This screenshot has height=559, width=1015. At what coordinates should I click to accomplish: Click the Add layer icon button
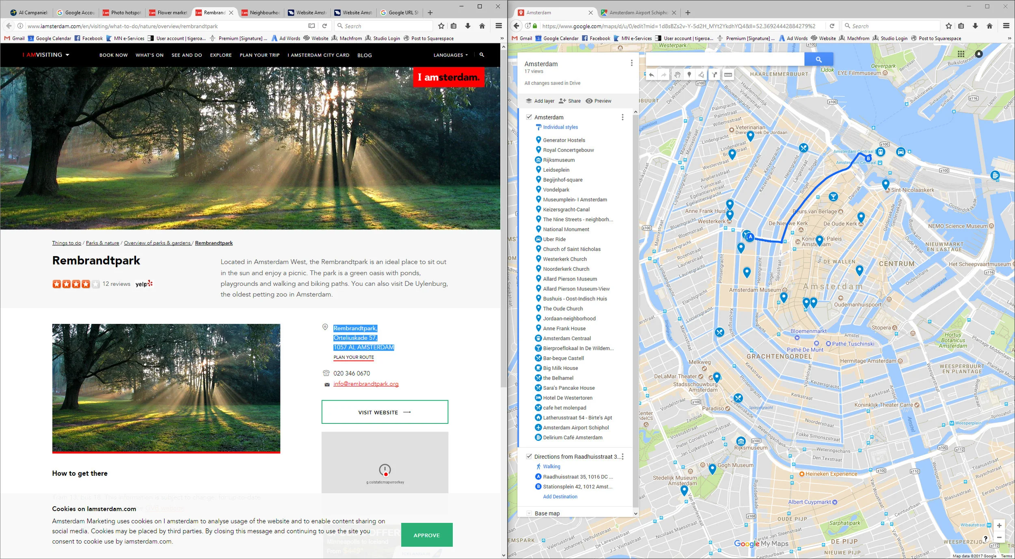540,101
